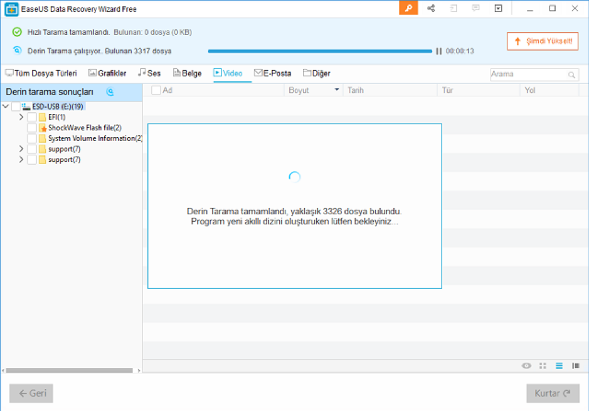Click the Derin tarama sonuçları header
Screen dimensions: 589x411
50,91
